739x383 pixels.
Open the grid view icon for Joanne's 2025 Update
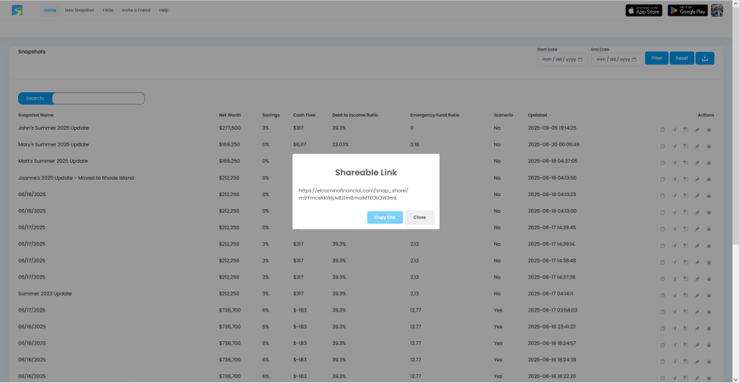(x=686, y=180)
